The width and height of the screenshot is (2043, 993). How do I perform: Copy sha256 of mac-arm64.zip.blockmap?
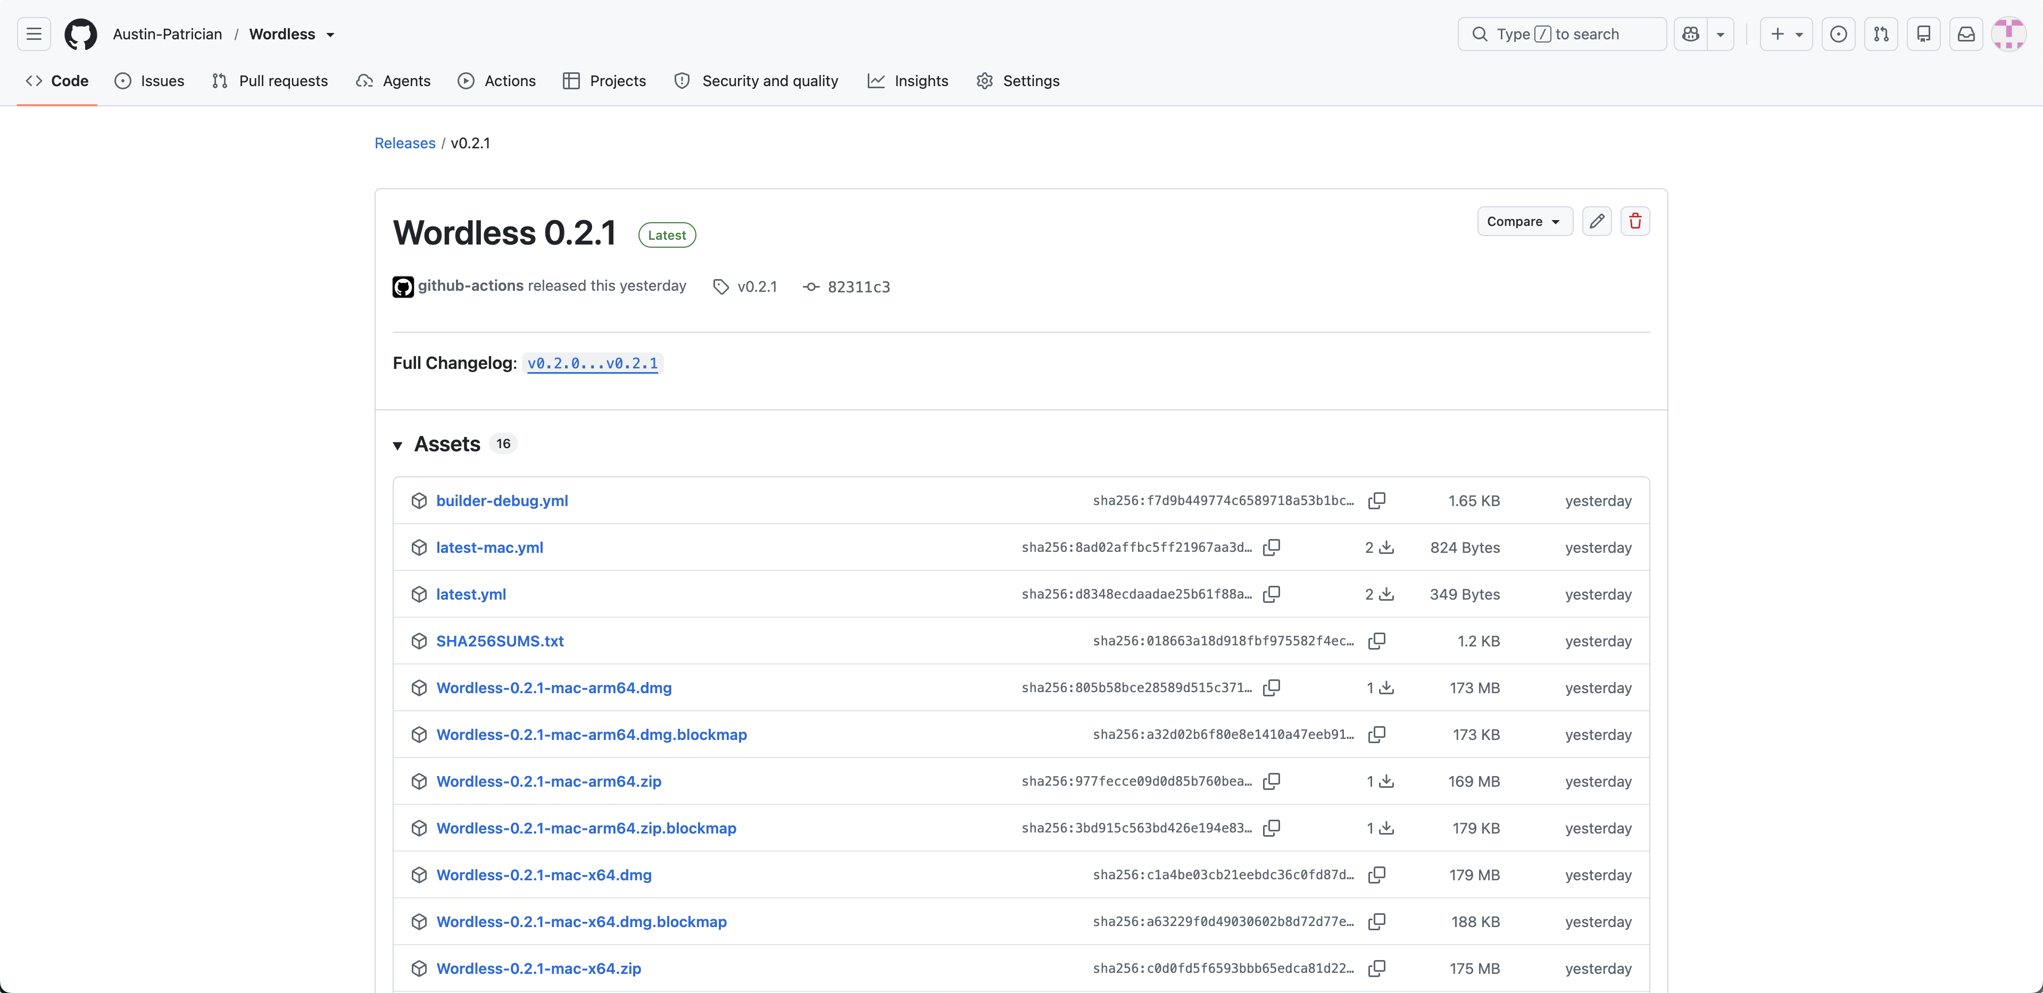coord(1272,828)
